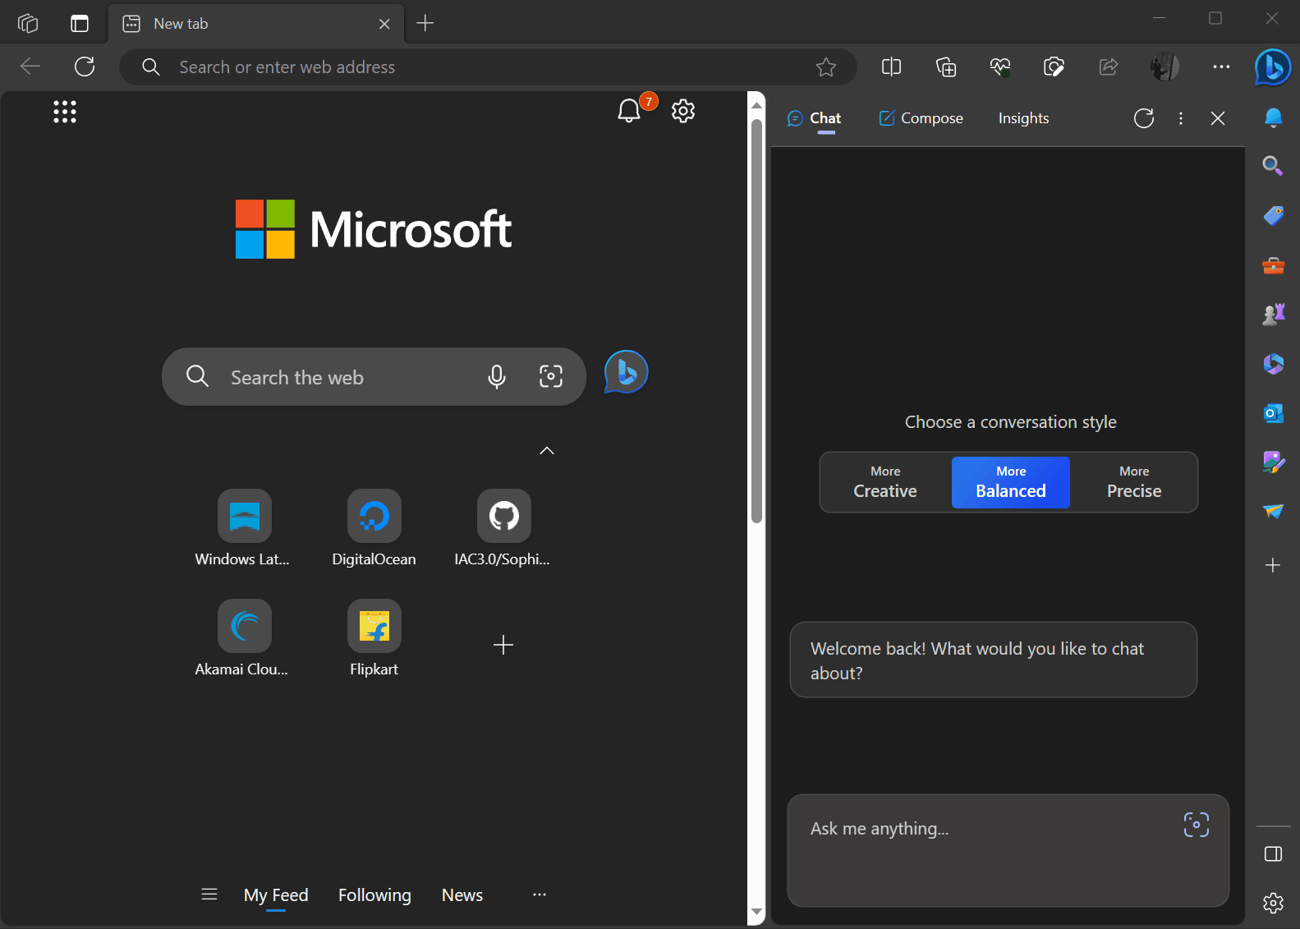Viewport: 1300px width, 929px height.
Task: Open the app launcher grid icon
Action: 65,112
